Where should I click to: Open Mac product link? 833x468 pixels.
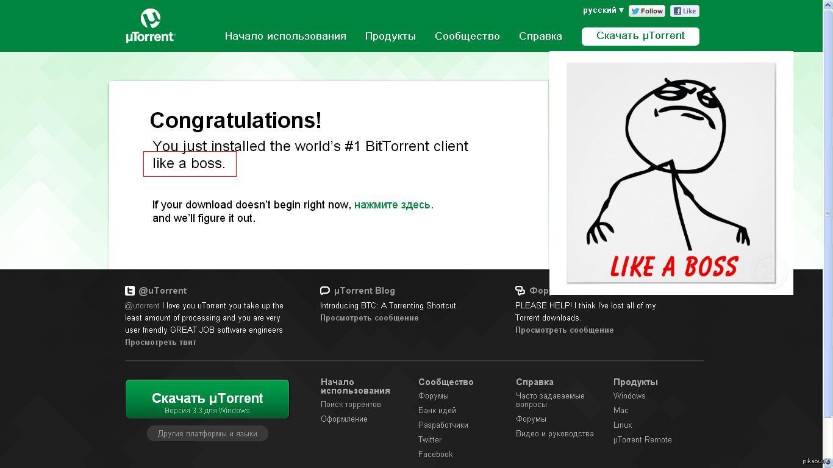coord(621,411)
